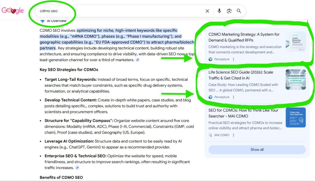
Task: Click the "Think Like Your Searcher" thumbnail
Action: pyautogui.click(x=295, y=117)
